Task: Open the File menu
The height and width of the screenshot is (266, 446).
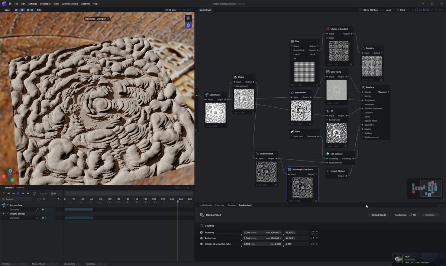Action: point(16,4)
